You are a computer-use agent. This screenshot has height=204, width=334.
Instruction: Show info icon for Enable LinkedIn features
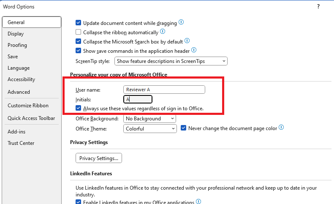(198, 201)
